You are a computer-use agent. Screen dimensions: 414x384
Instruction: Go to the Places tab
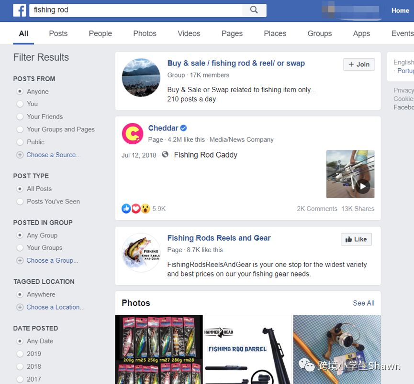pyautogui.click(x=275, y=33)
